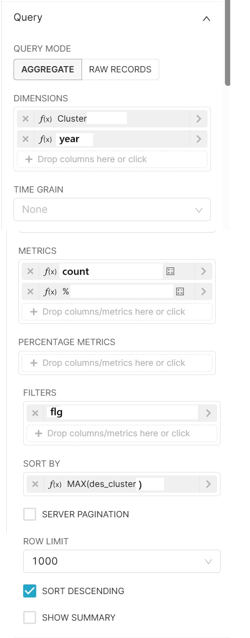250x638 pixels.
Task: Switch to Raw Records query mode
Action: [120, 69]
